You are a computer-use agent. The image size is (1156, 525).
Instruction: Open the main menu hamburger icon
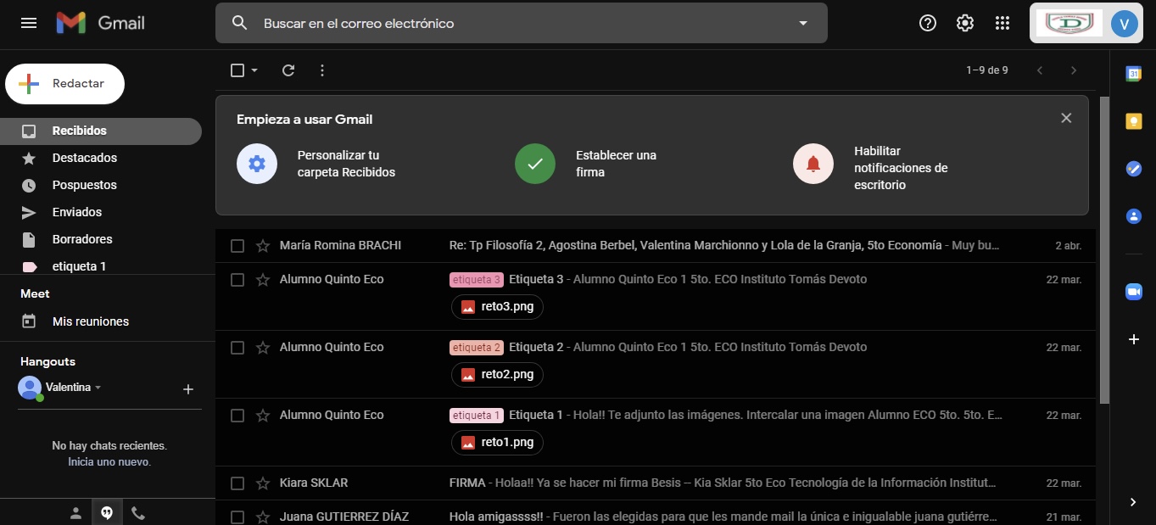point(29,23)
